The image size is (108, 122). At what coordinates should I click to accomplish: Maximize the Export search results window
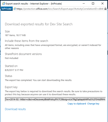93,4
